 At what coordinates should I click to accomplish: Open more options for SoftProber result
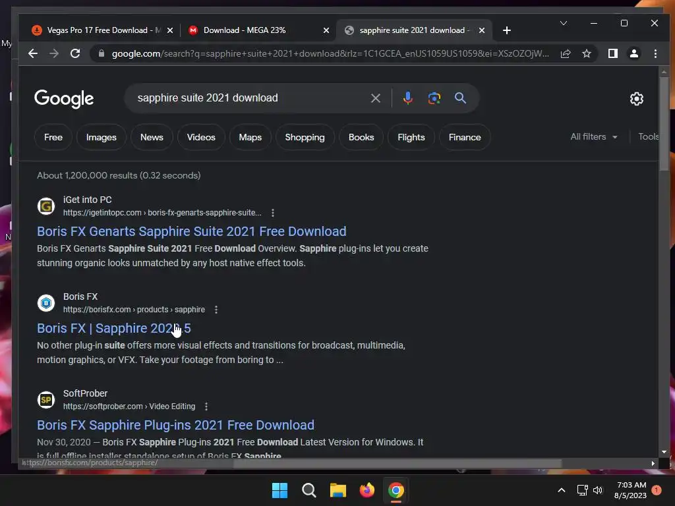pos(206,406)
